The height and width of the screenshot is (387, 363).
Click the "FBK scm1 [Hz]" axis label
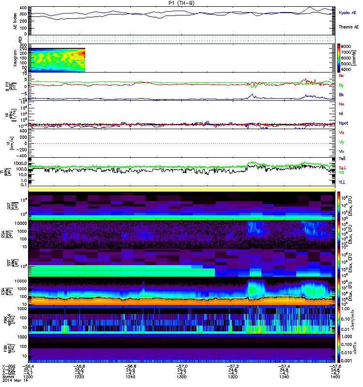coord(9,348)
